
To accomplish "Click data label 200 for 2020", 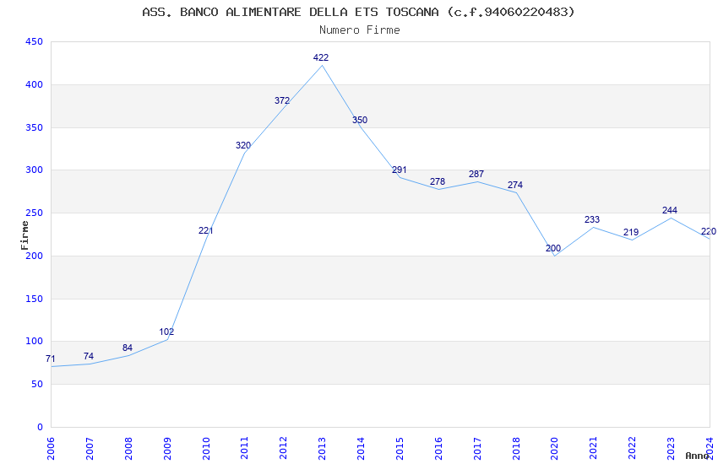I will (553, 248).
